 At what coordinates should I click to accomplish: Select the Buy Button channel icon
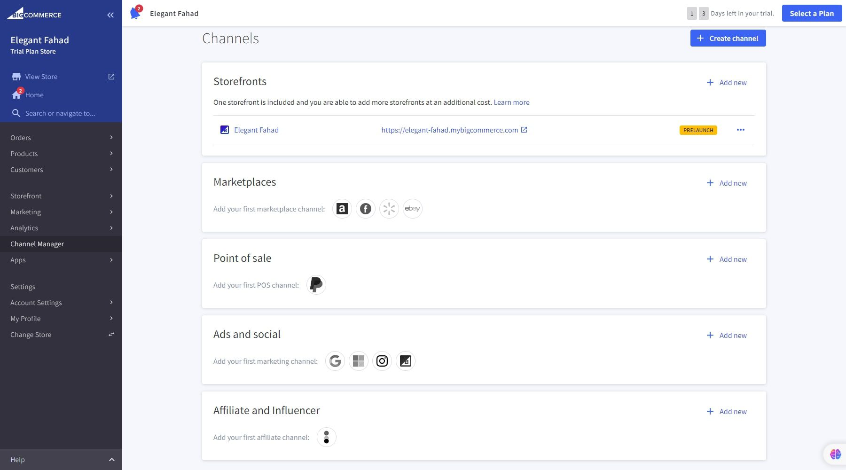pos(405,360)
